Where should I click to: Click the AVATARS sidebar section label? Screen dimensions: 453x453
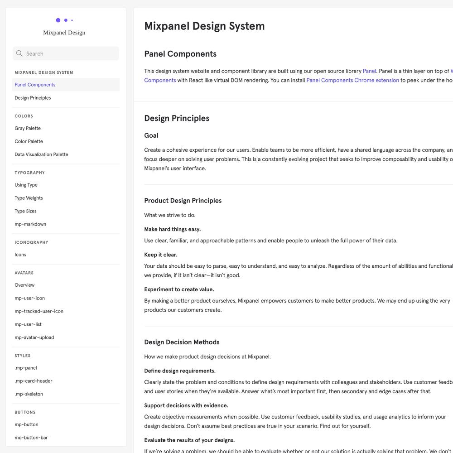point(24,273)
